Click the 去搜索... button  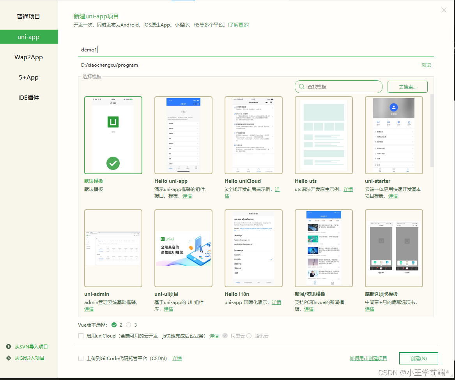[x=407, y=87]
